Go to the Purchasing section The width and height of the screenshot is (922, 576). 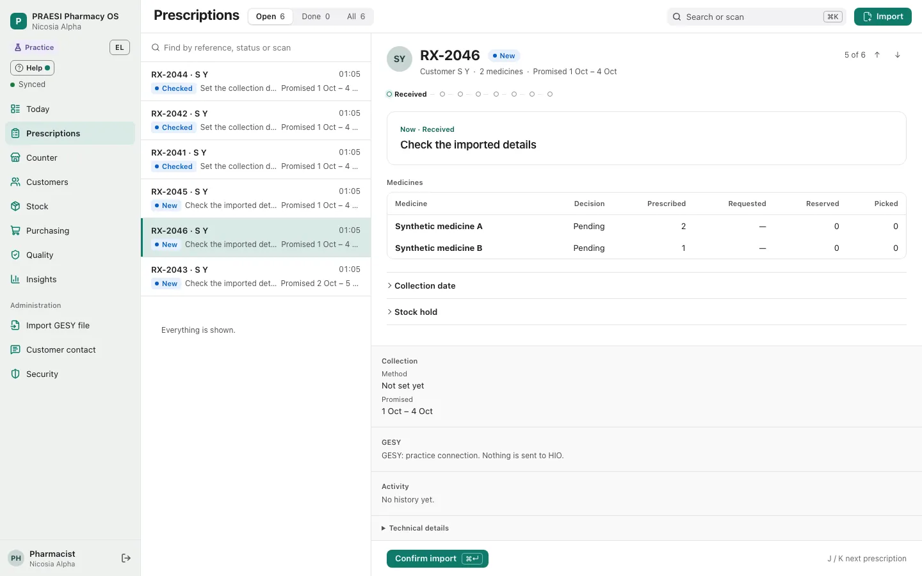coord(70,230)
